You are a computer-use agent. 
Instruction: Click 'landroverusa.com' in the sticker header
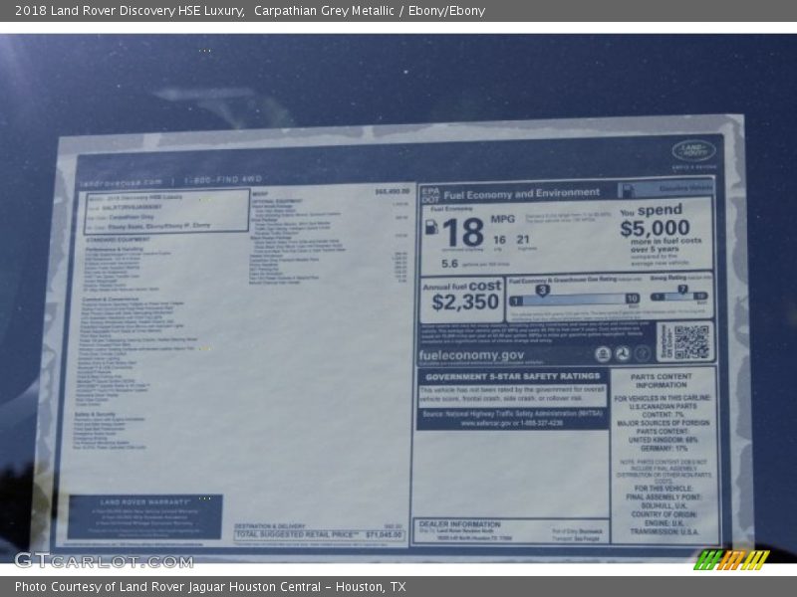[x=121, y=182]
